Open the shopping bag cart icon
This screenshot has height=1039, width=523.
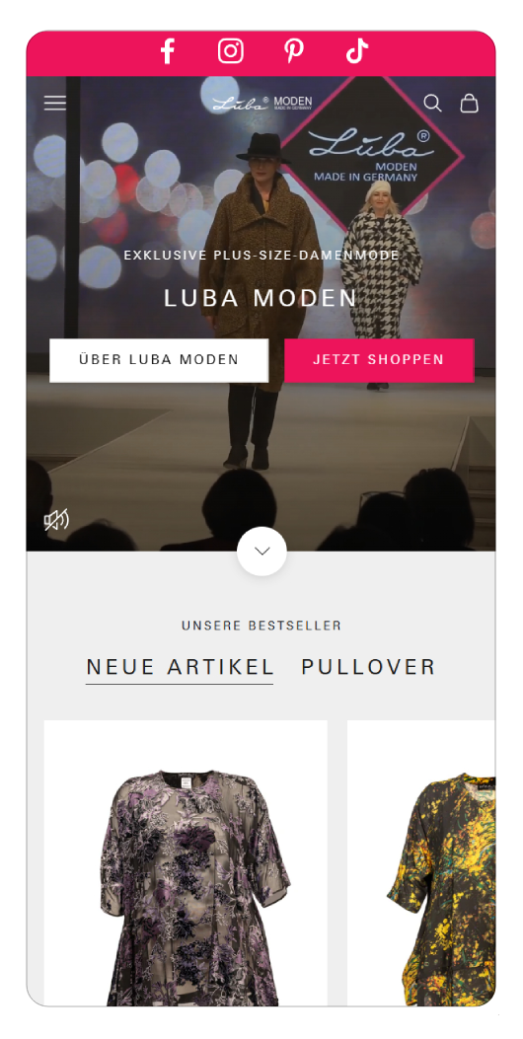470,103
